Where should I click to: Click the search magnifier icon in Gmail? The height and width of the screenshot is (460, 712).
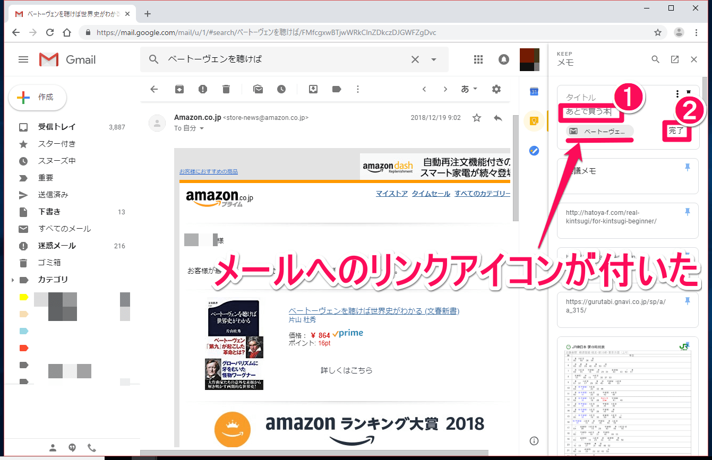tap(154, 59)
